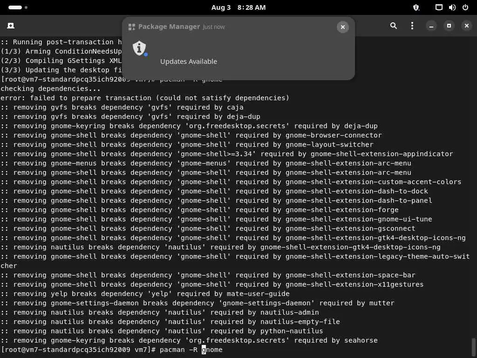Click the line ending 'required by mate-user-guide'
This screenshot has height=358, width=477.
(x=145, y=294)
